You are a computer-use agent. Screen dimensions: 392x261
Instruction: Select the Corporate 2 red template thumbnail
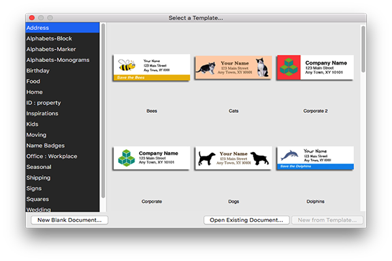316,67
